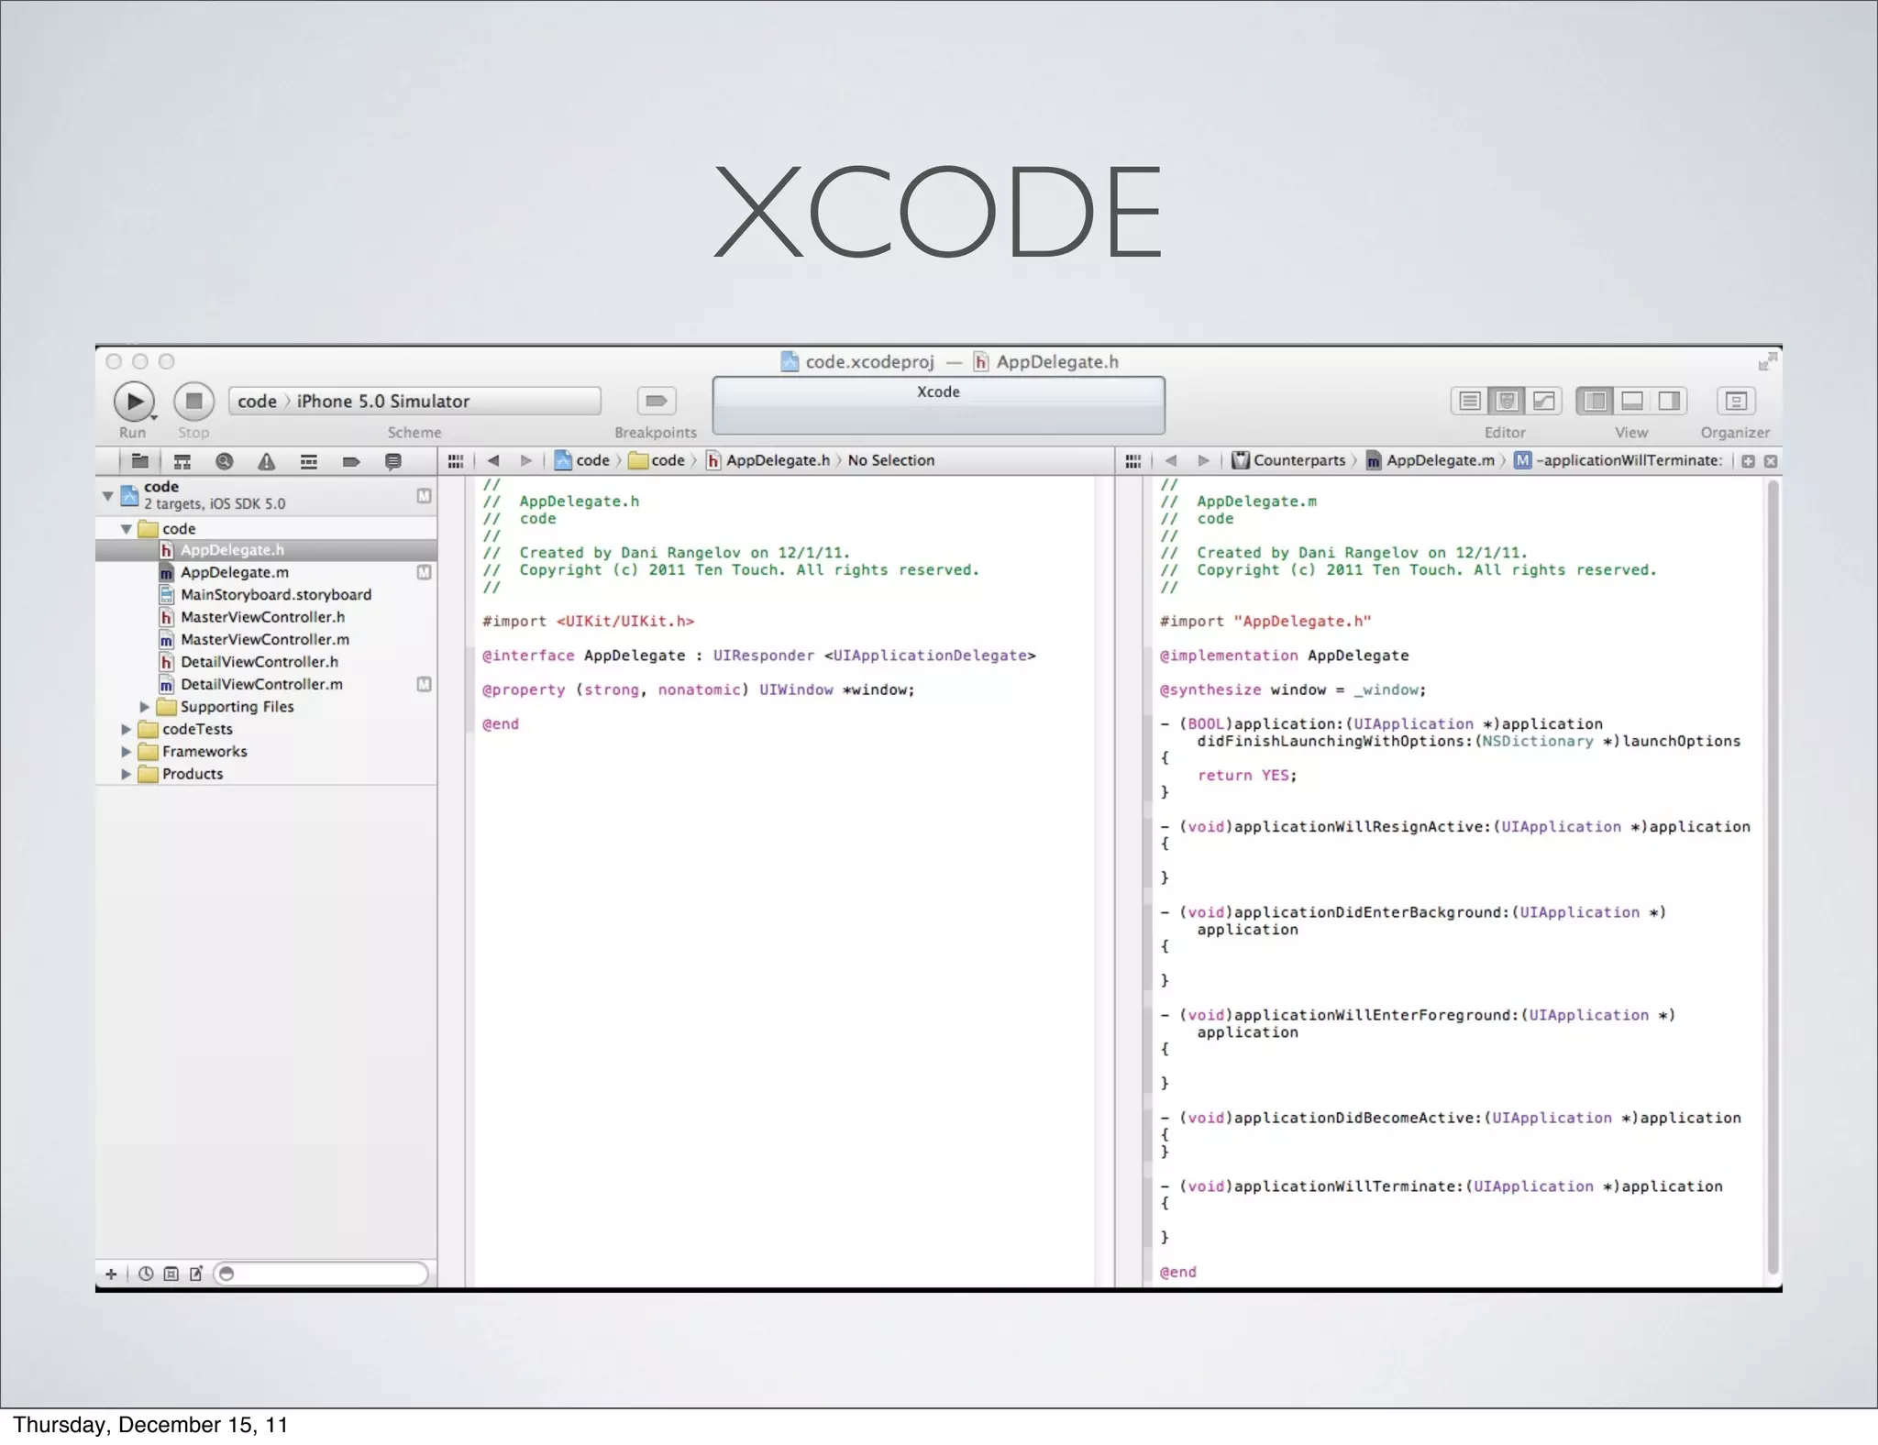Click the Run button

click(134, 402)
